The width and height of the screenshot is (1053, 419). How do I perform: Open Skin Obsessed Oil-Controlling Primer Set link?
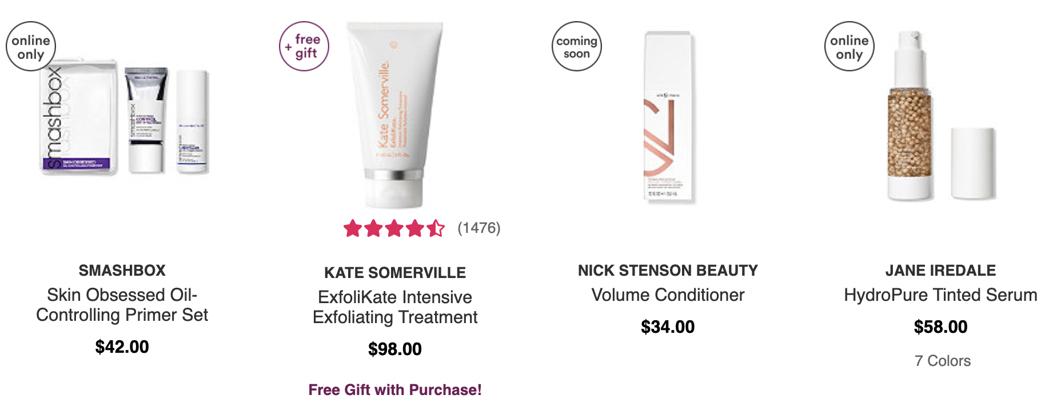(x=122, y=305)
